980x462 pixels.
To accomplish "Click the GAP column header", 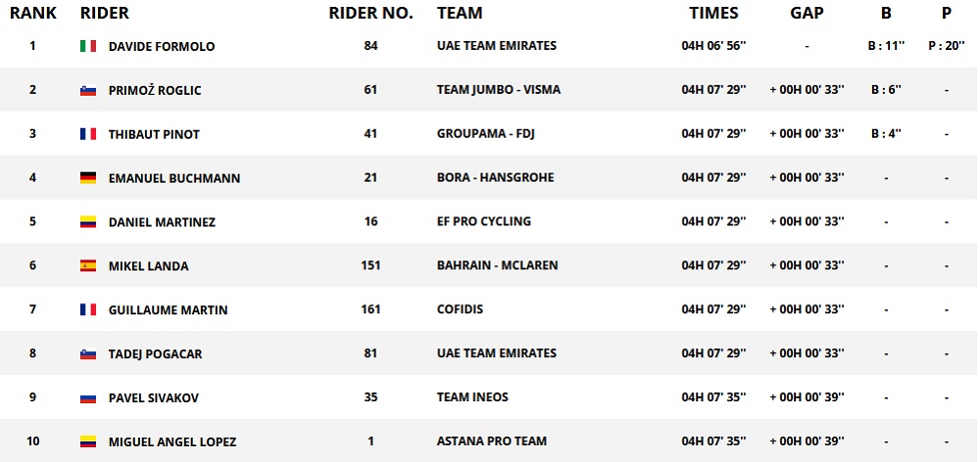I will click(807, 14).
